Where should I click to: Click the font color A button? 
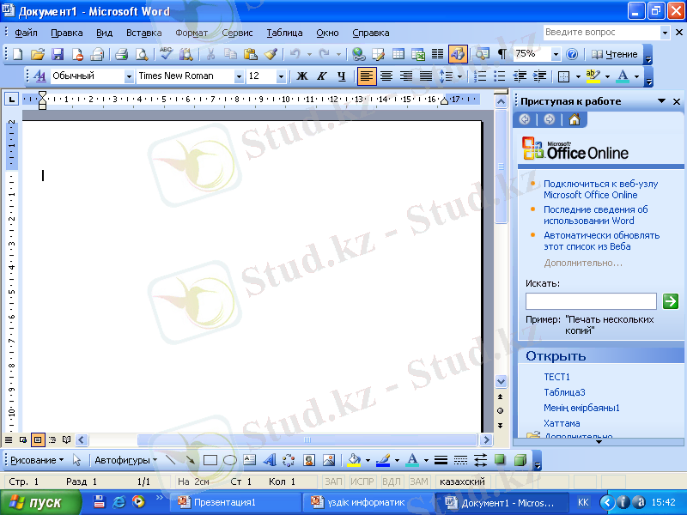[623, 76]
